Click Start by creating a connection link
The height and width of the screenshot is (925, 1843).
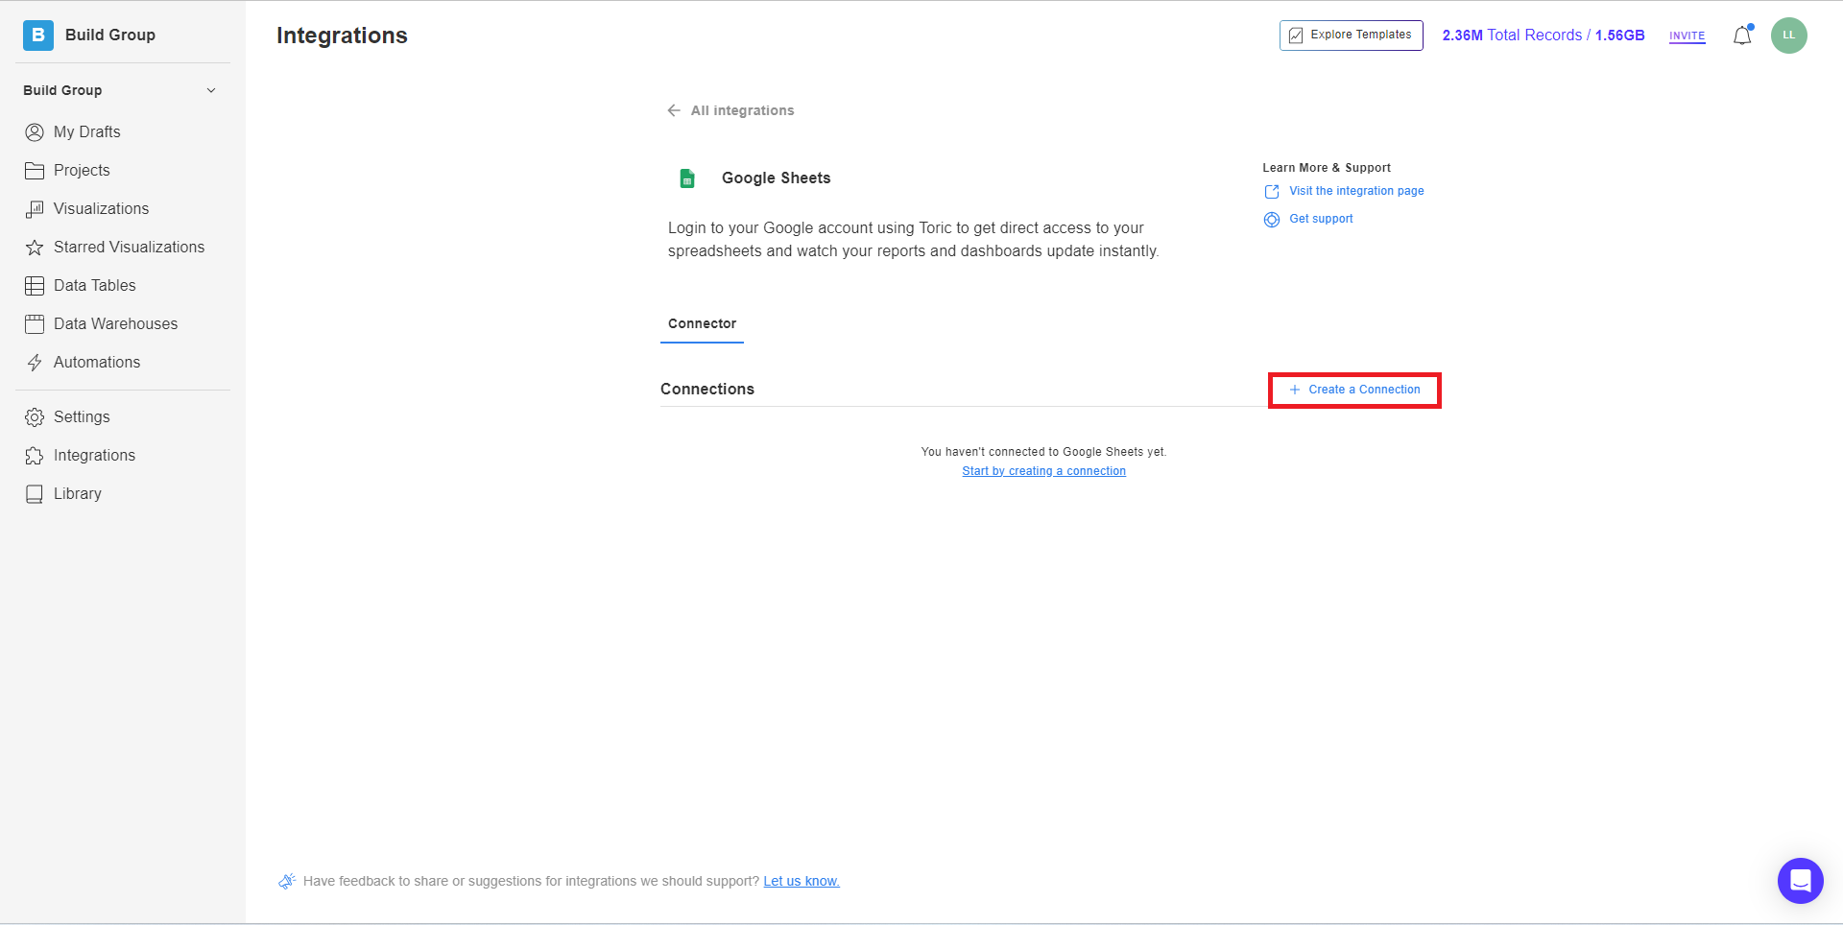(1043, 471)
